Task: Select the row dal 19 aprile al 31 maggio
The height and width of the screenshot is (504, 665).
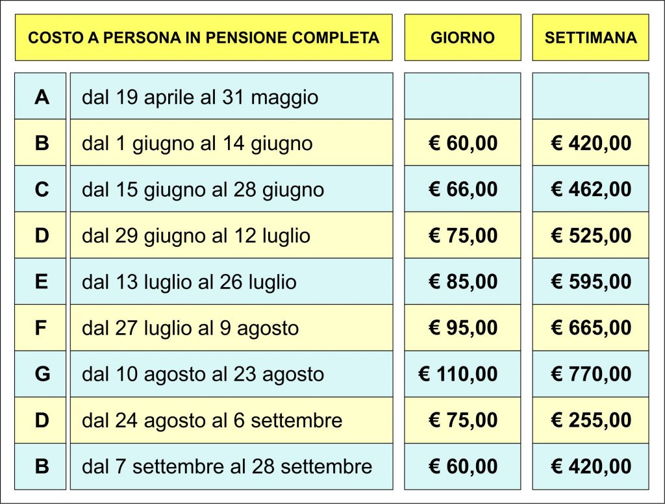Action: click(232, 96)
